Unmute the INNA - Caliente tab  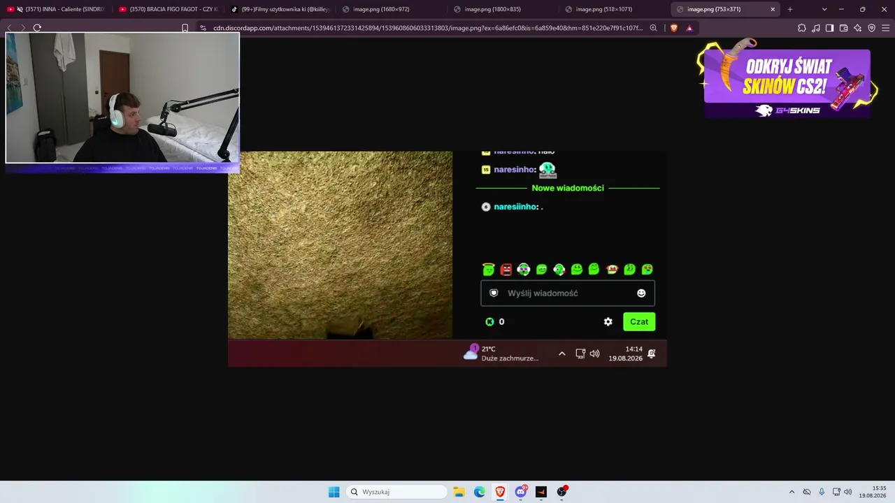(20, 9)
